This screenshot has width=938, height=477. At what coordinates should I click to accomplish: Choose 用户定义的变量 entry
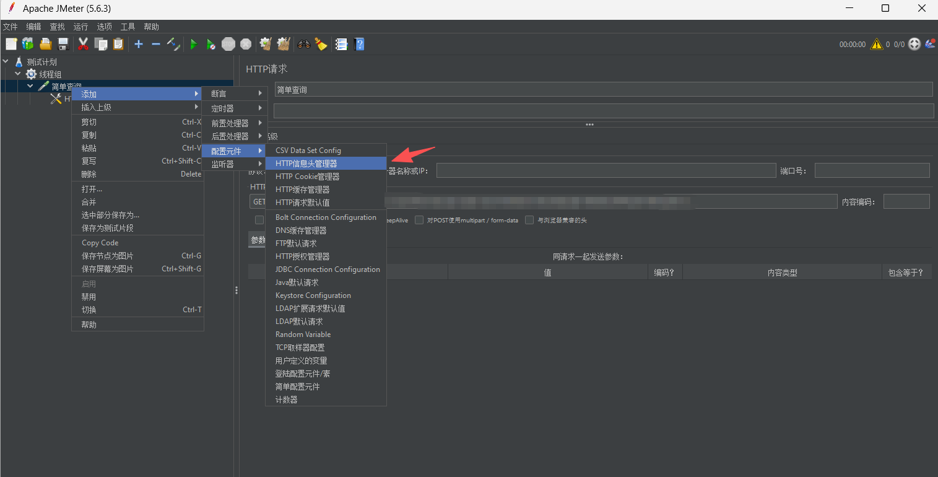click(326, 361)
